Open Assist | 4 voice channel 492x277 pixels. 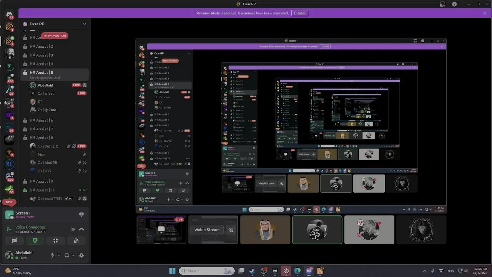55,64
